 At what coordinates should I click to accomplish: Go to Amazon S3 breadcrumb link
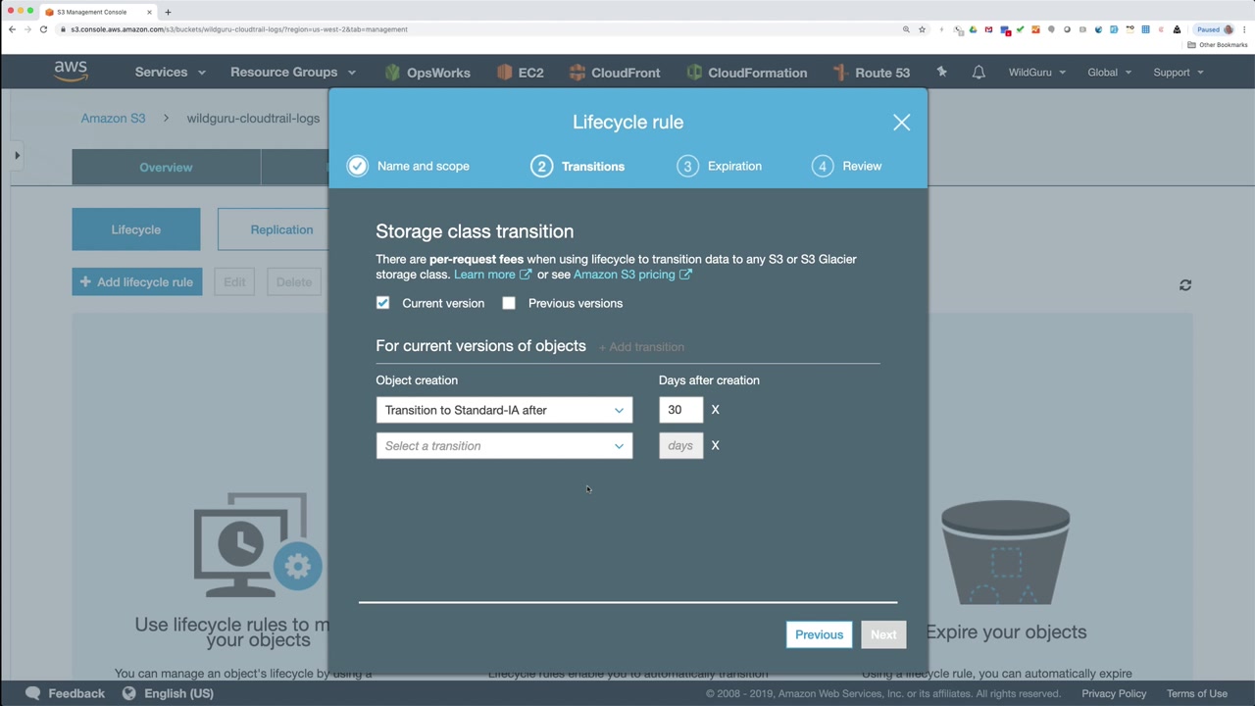(113, 118)
